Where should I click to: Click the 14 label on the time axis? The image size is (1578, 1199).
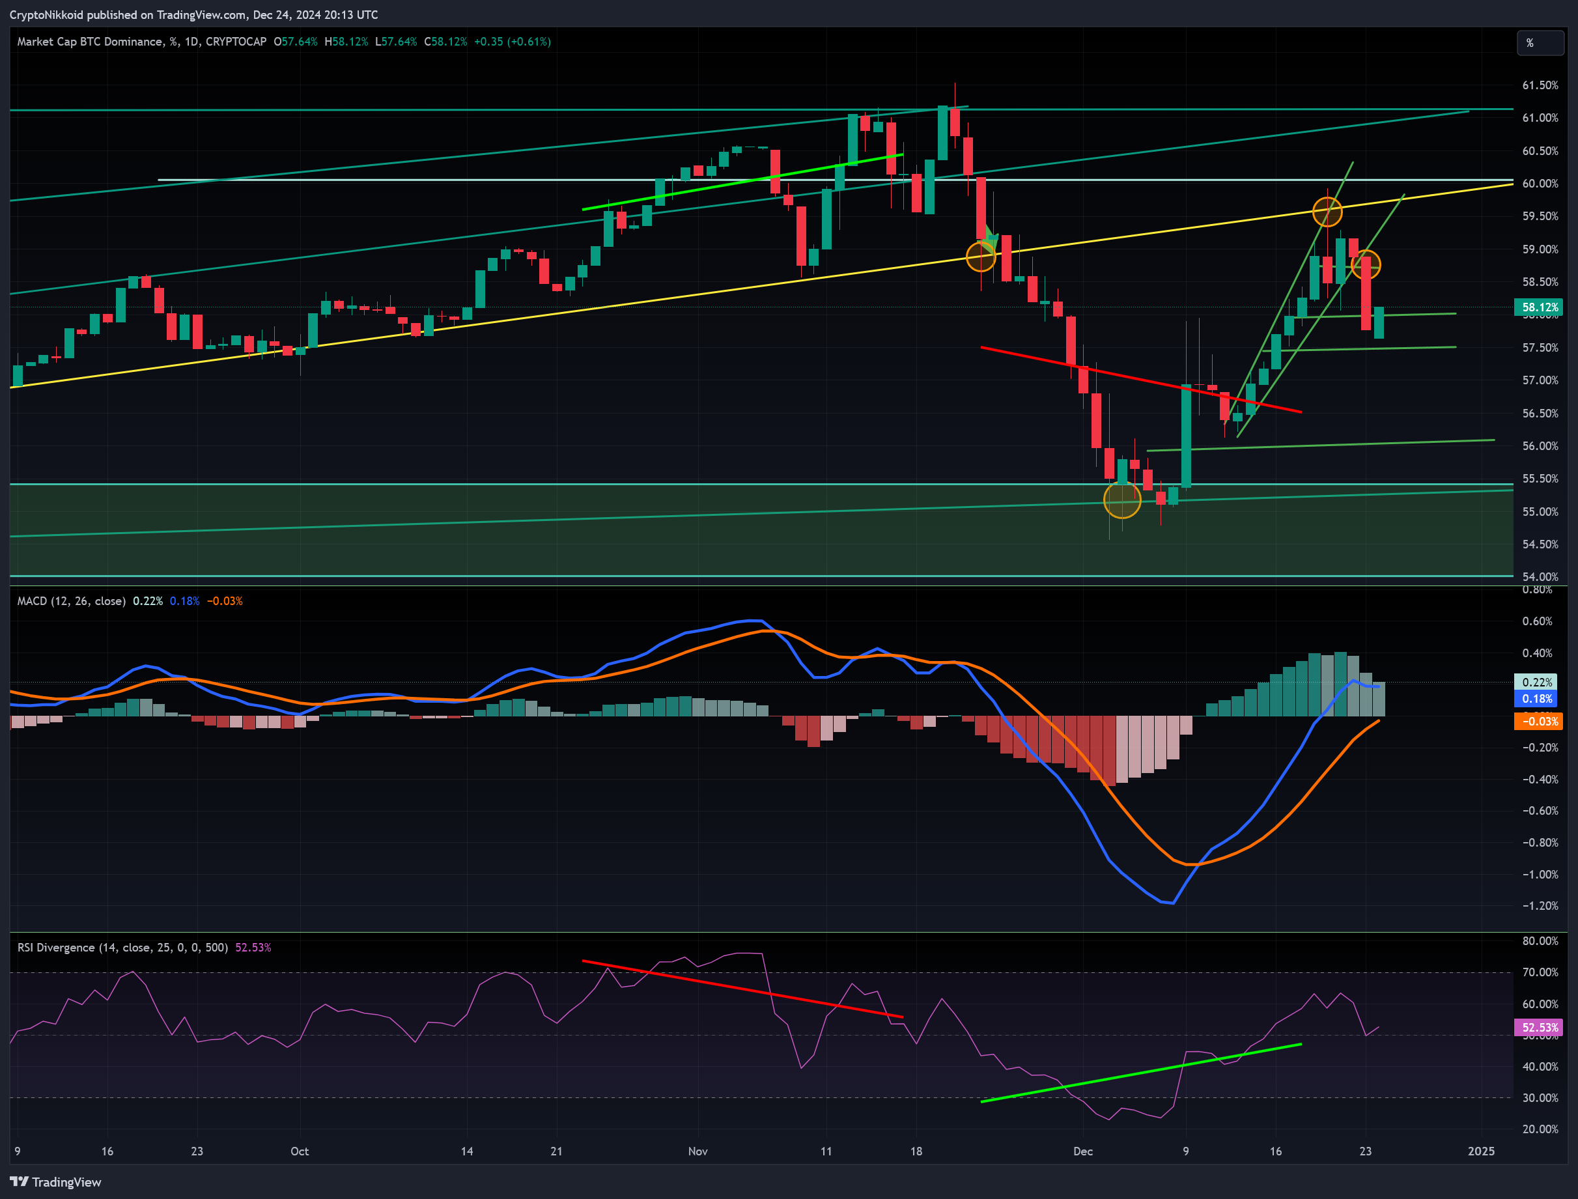(x=467, y=1151)
